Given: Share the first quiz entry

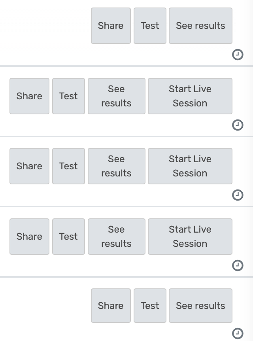Looking at the screenshot, I should point(111,25).
